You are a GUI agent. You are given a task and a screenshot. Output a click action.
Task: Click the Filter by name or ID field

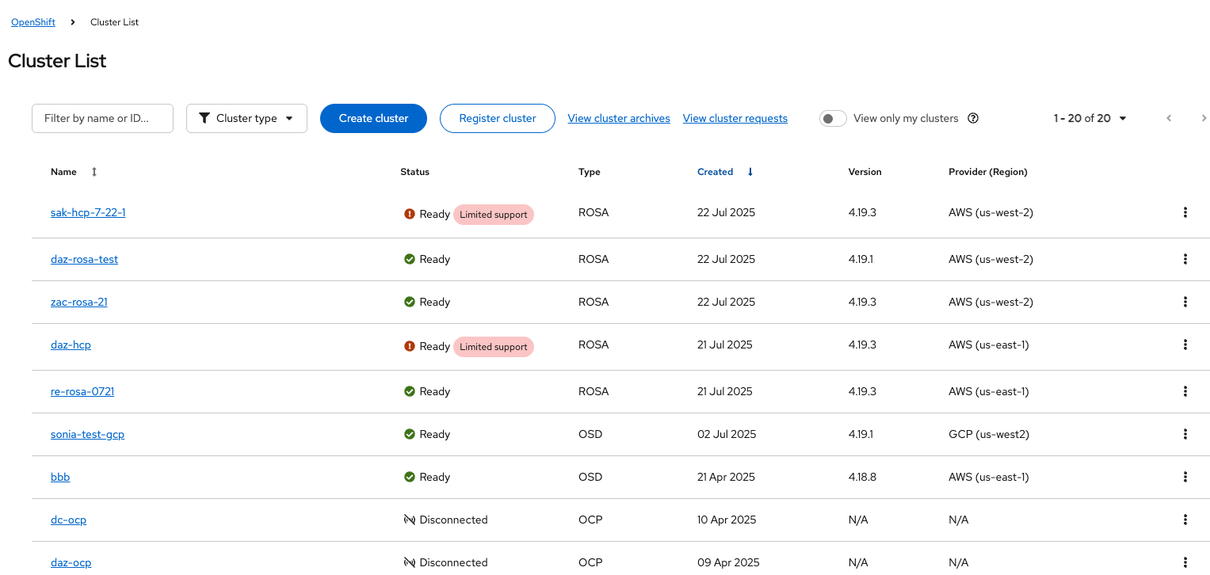pyautogui.click(x=102, y=119)
